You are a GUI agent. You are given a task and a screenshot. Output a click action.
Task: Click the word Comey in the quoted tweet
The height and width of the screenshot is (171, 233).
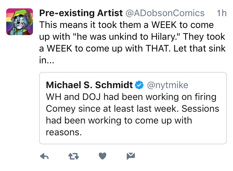tap(61, 109)
